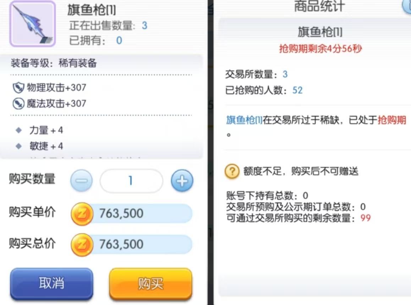The width and height of the screenshot is (411, 305).
Task: Select the purchase quantity field
Action: point(131,181)
